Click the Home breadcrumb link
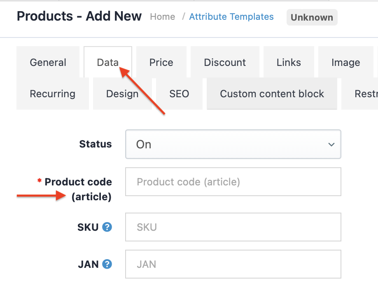Screen dimensions: 378x281 [x=162, y=17]
